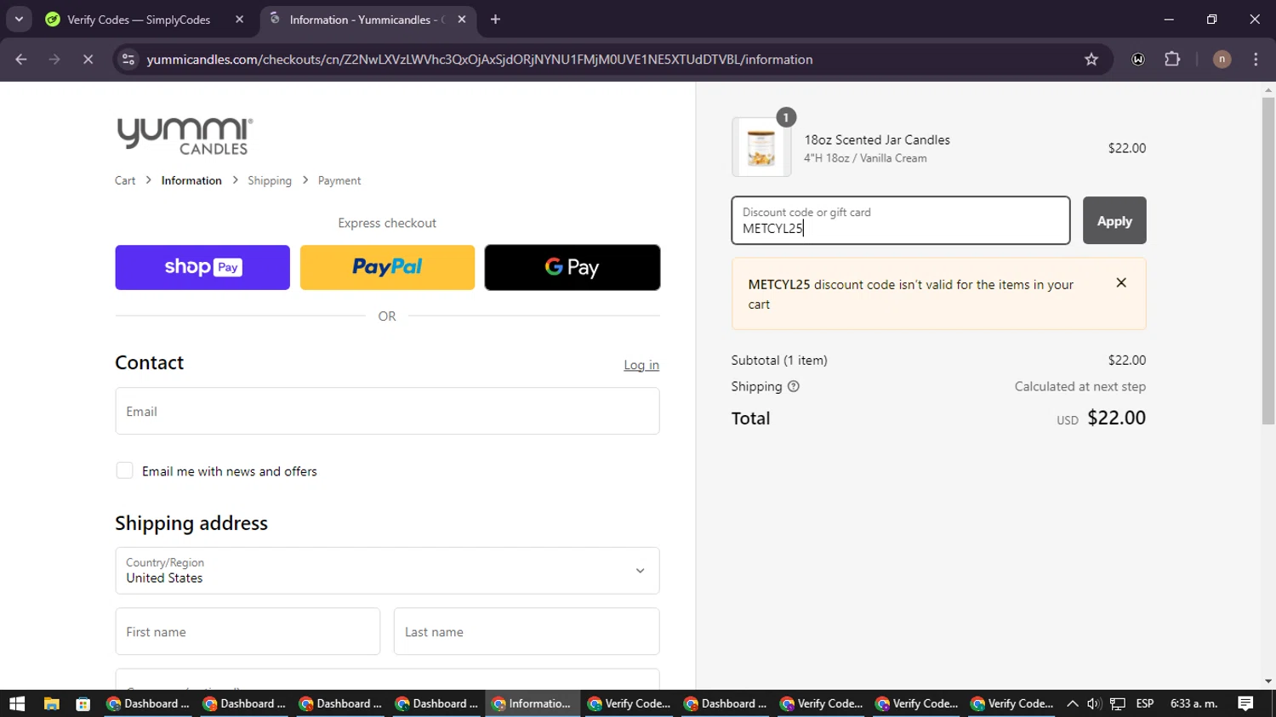Image resolution: width=1276 pixels, height=717 pixels.
Task: Click the Shipping breadcrumb
Action: point(270,180)
